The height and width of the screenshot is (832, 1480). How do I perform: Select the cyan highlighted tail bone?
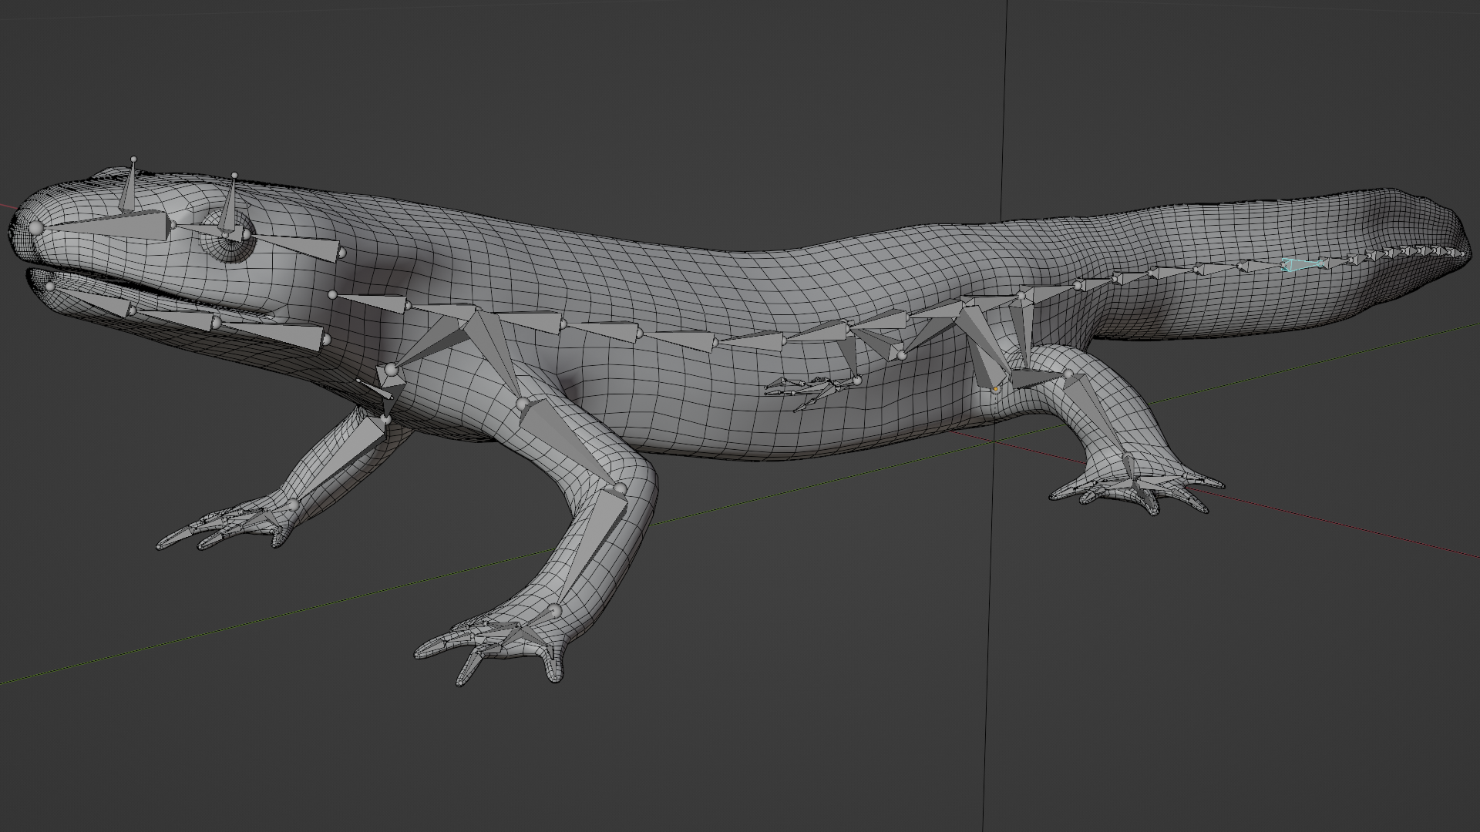[1300, 266]
